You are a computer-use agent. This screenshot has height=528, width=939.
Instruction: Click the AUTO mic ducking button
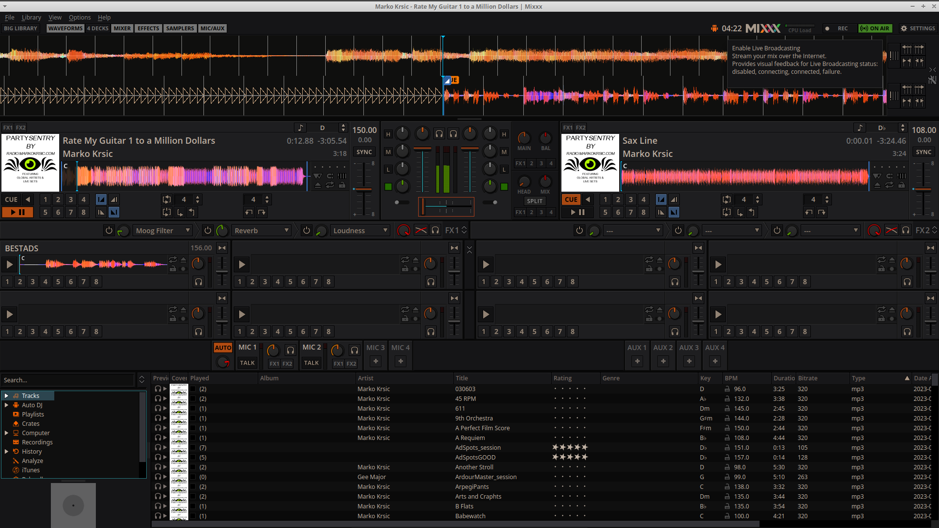pos(223,348)
